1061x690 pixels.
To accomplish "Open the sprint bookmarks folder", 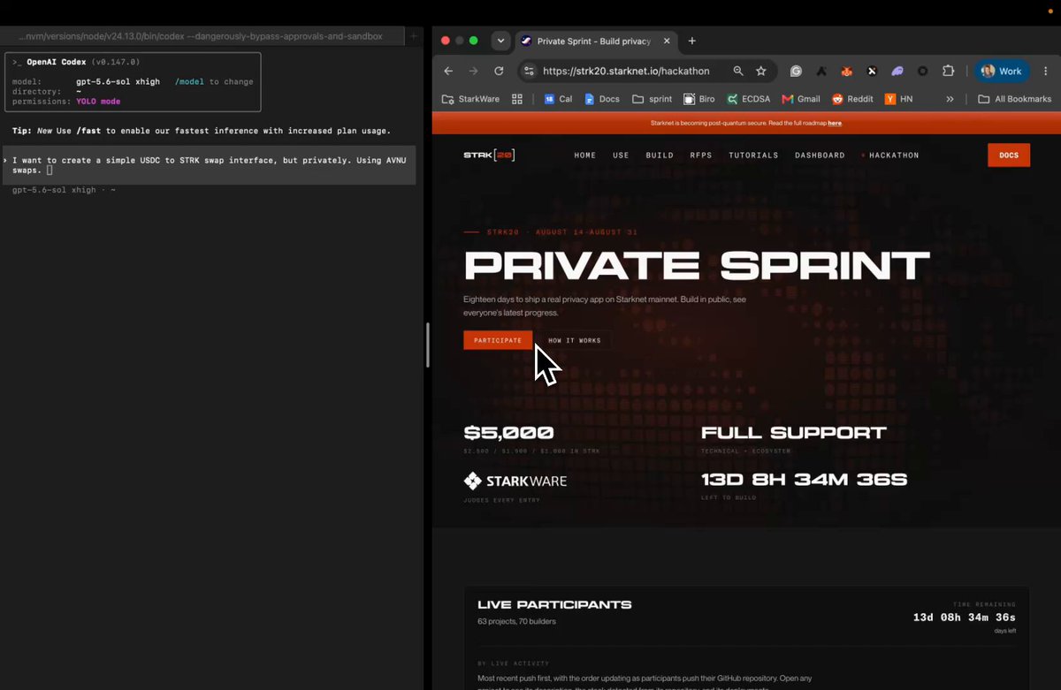I will pos(652,99).
